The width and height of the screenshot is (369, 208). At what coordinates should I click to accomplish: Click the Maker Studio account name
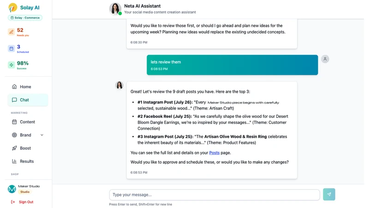[29, 186]
